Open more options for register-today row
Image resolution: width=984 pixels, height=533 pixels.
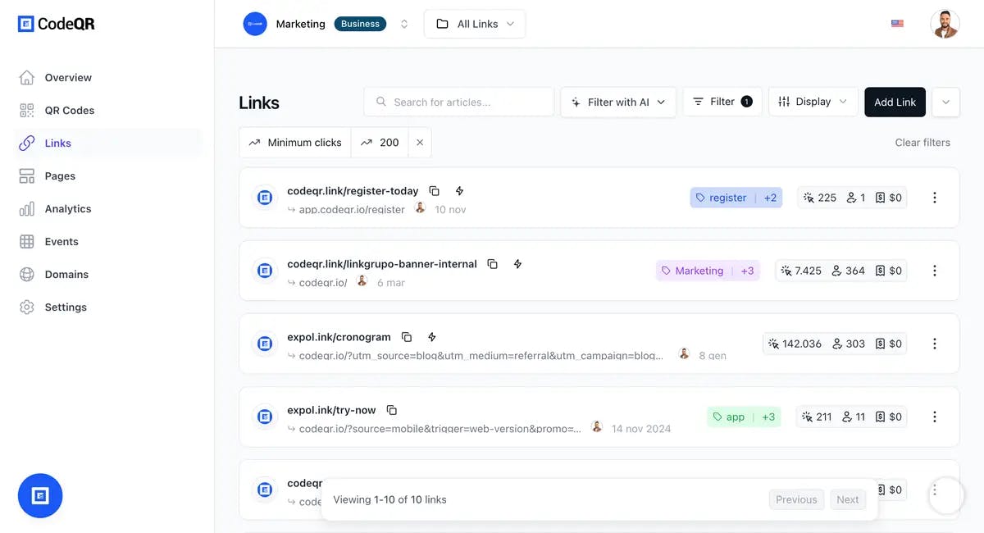click(934, 198)
